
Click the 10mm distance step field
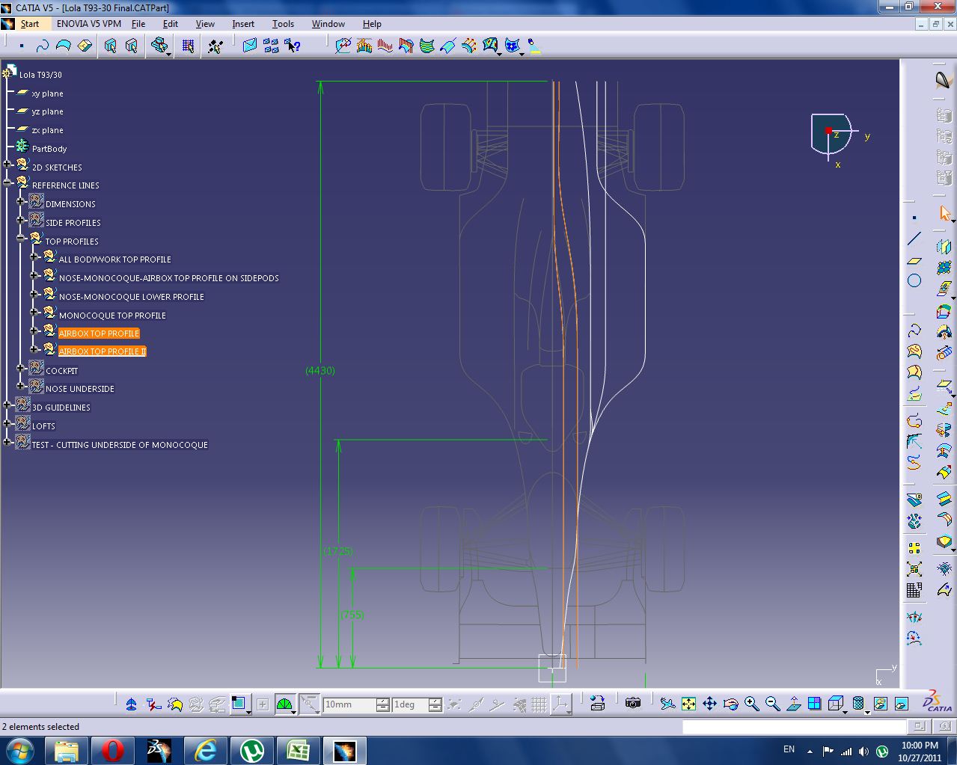click(349, 704)
